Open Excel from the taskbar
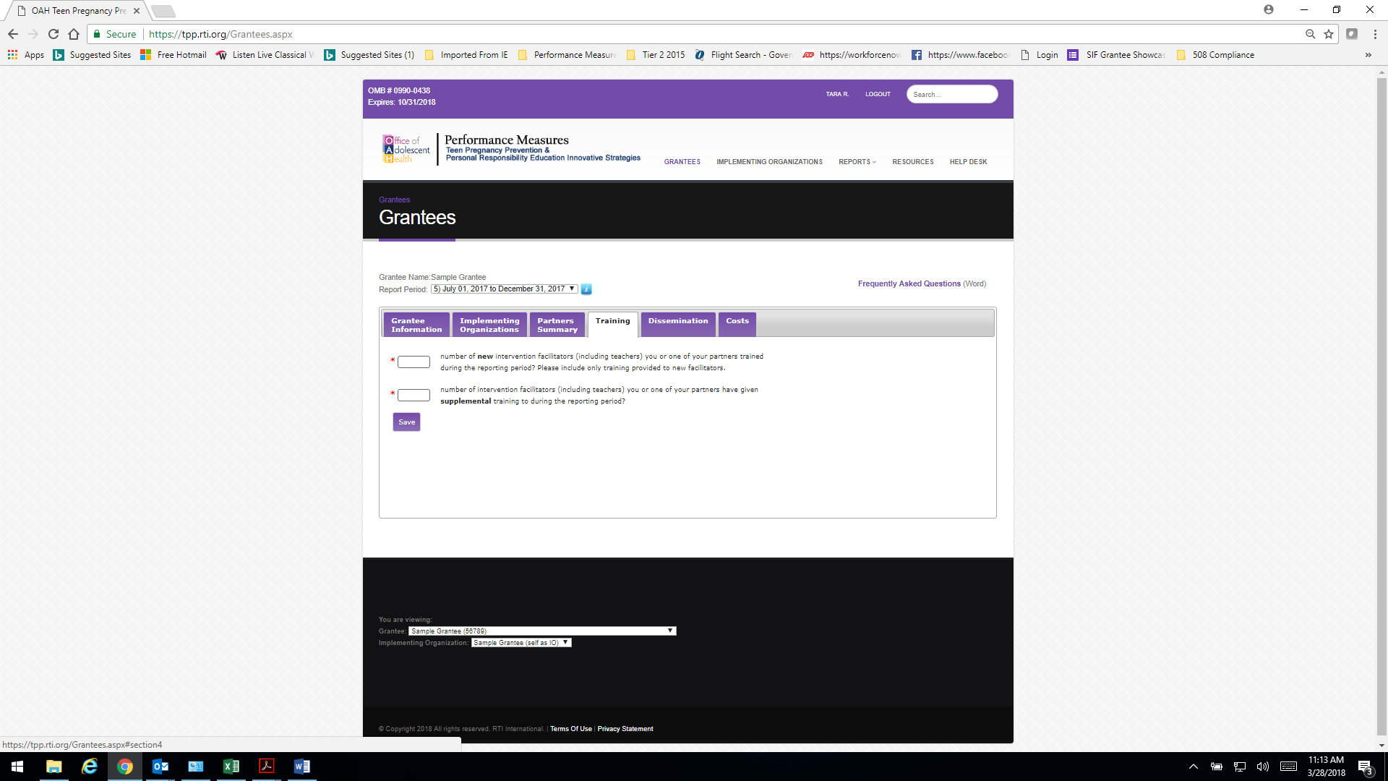The width and height of the screenshot is (1388, 781). tap(231, 767)
